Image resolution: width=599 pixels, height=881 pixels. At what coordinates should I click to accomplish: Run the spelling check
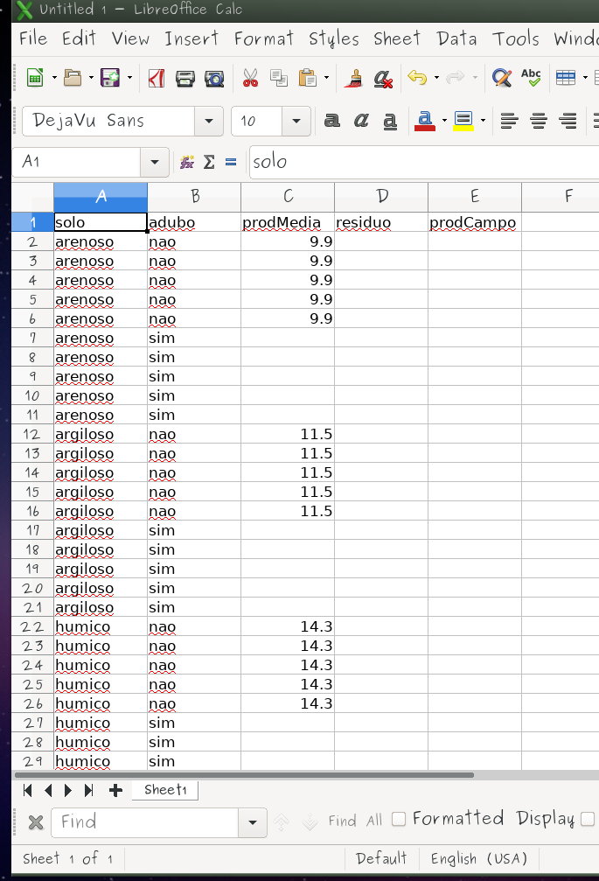(530, 79)
